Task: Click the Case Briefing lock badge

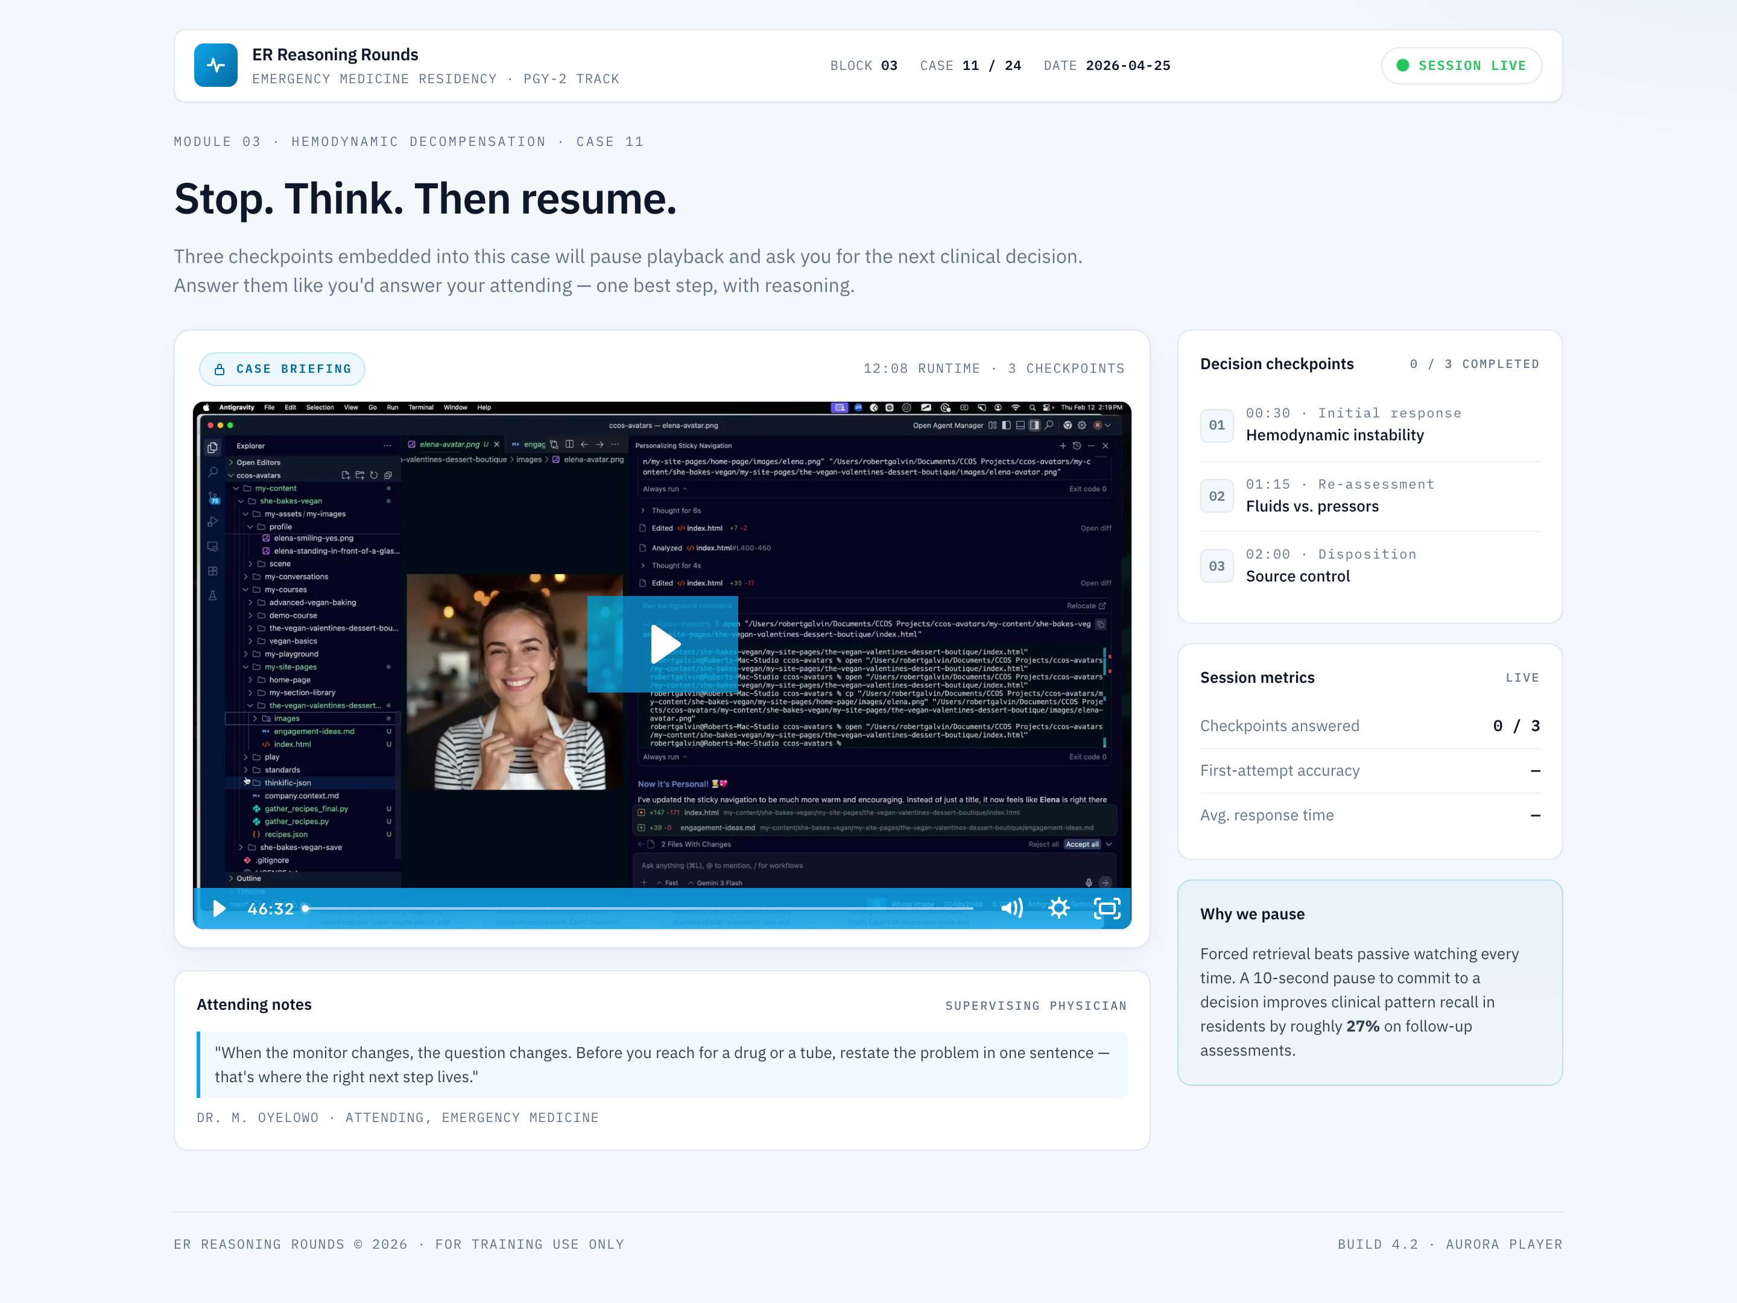Action: point(282,369)
